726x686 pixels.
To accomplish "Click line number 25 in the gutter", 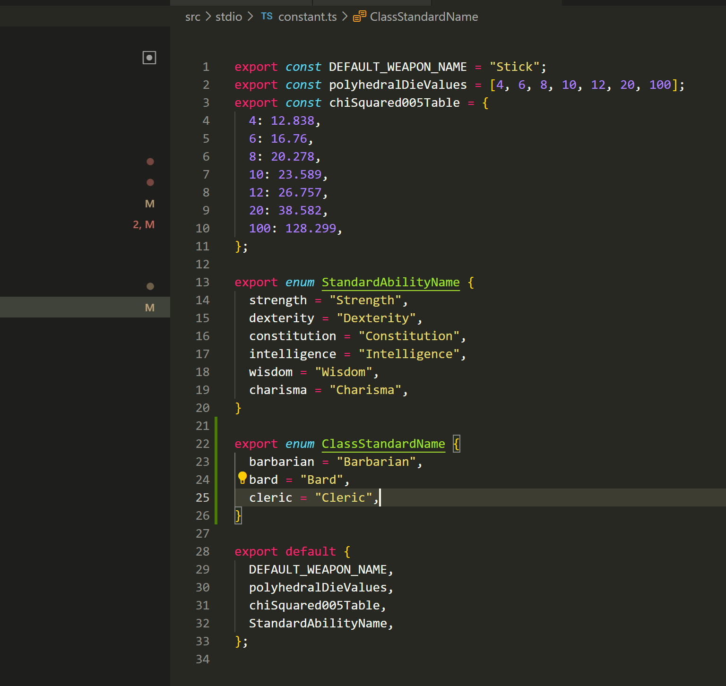I will pos(202,498).
